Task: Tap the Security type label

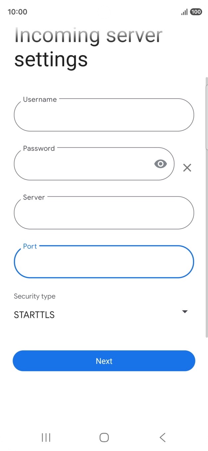Action: (35, 296)
